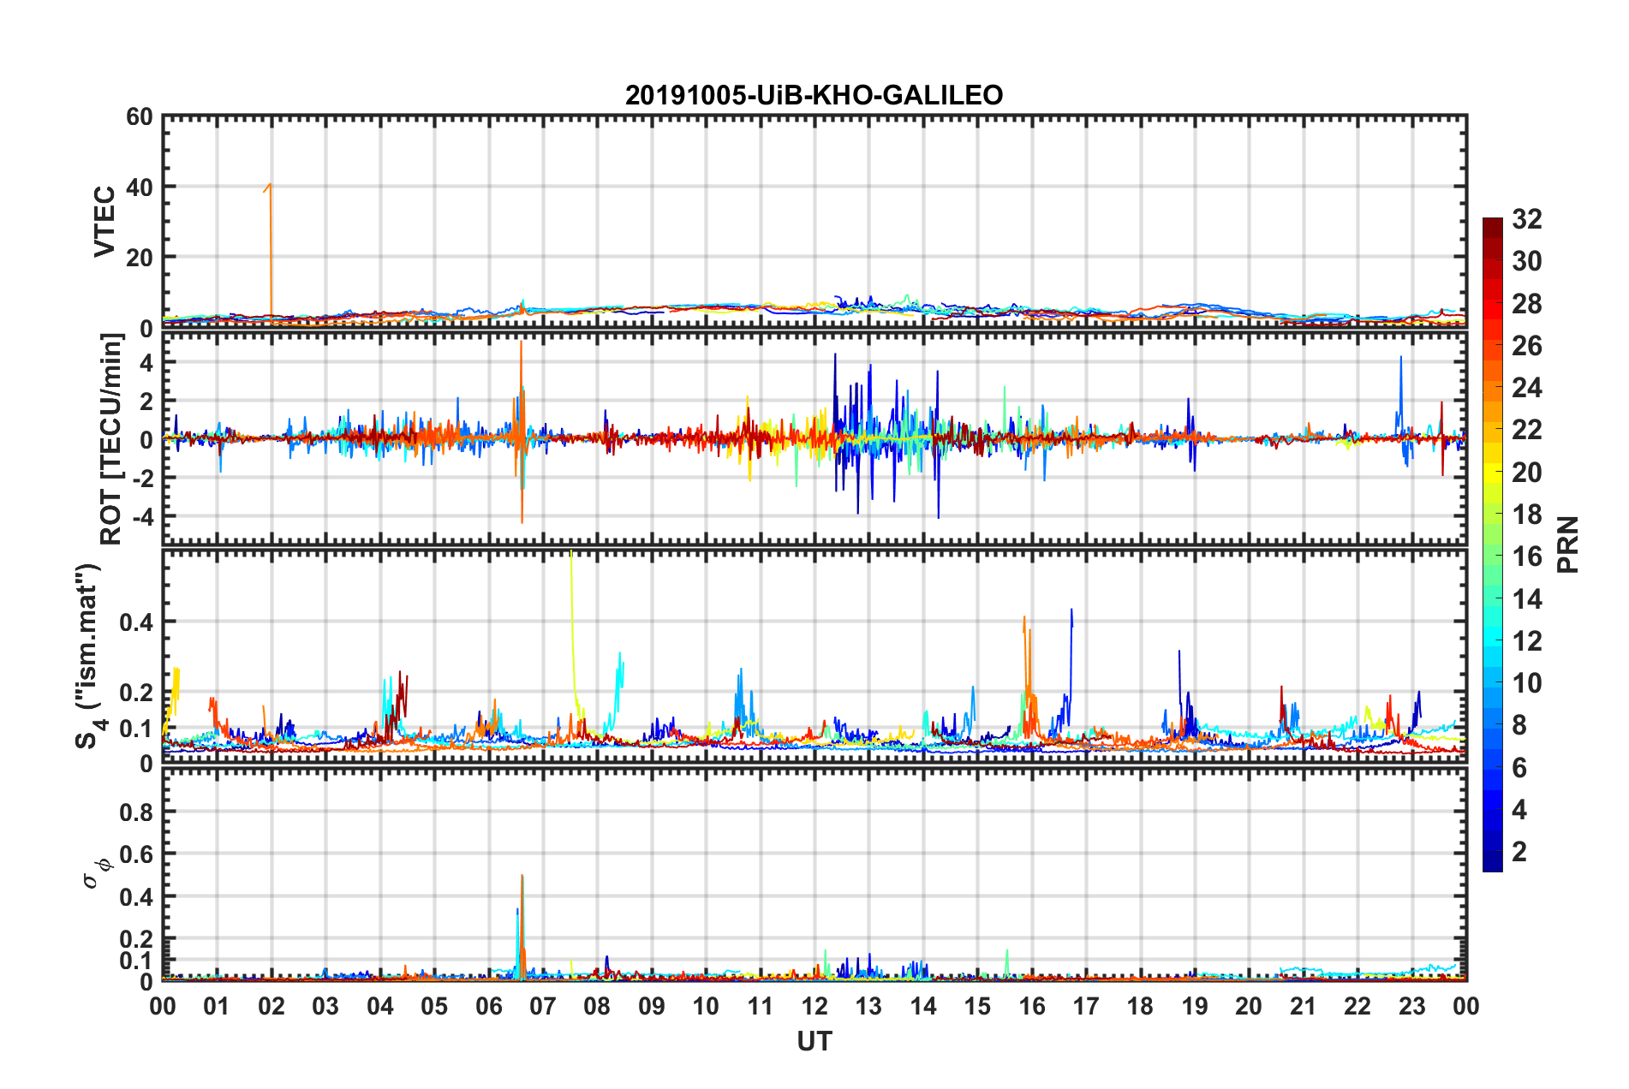This screenshot has height=1089, width=1629.
Task: Click colorbar tick label 12
Action: 1527,641
